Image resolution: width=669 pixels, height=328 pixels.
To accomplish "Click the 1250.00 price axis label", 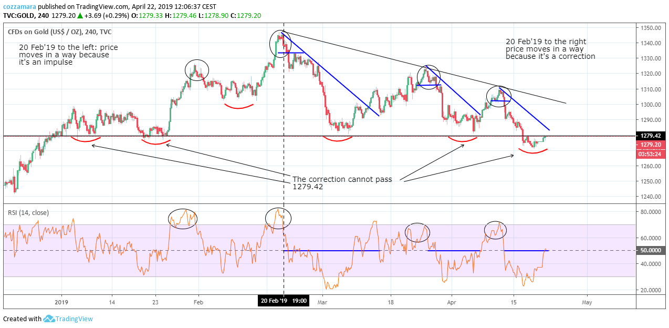I will click(651, 181).
